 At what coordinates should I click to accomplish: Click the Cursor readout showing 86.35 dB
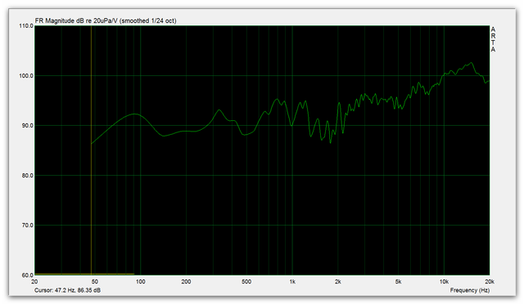pos(67,290)
